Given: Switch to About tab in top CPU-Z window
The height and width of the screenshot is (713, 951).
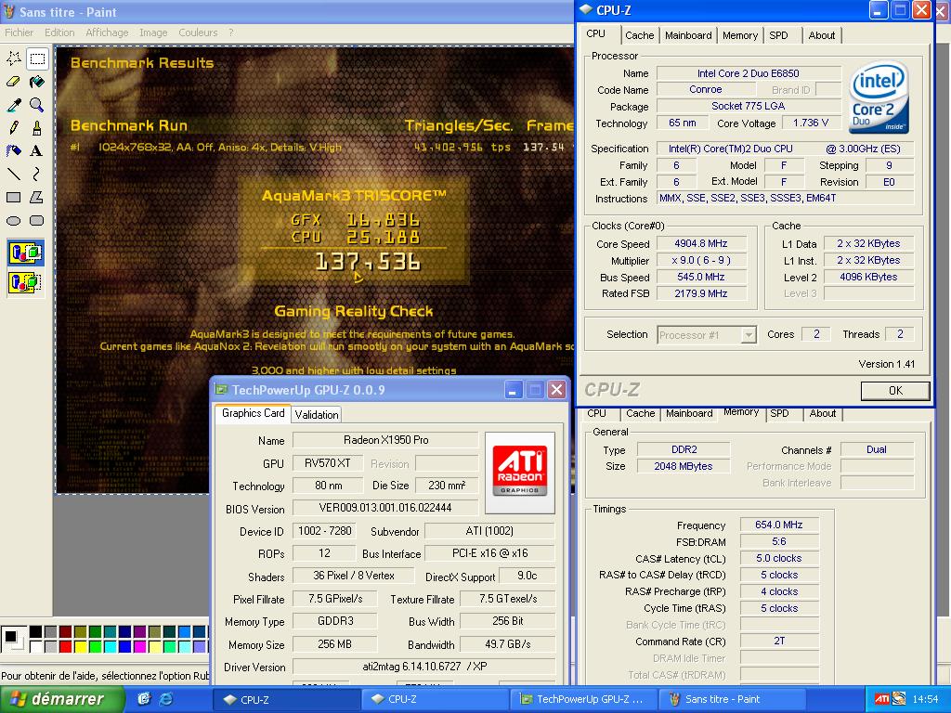Looking at the screenshot, I should (x=821, y=35).
